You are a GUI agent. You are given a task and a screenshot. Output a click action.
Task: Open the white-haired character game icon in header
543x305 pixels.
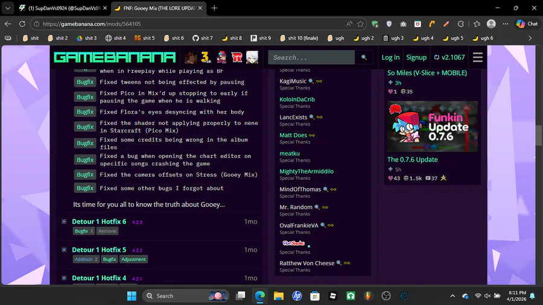(x=252, y=57)
